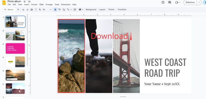
Task: Open the Tools menu
Action: pyautogui.click(x=57, y=4)
